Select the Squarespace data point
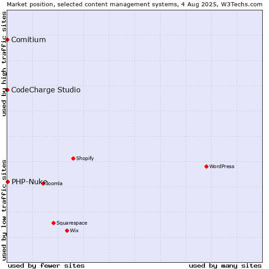 click(x=53, y=223)
